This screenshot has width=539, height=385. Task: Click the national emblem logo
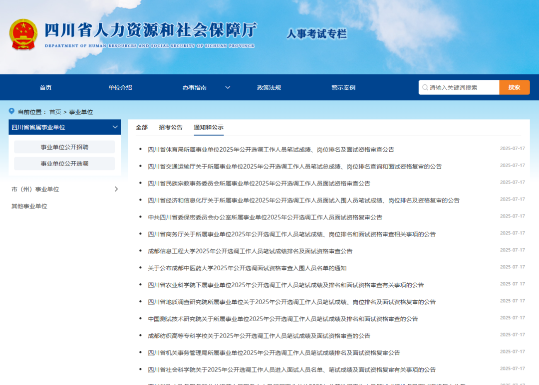point(23,34)
